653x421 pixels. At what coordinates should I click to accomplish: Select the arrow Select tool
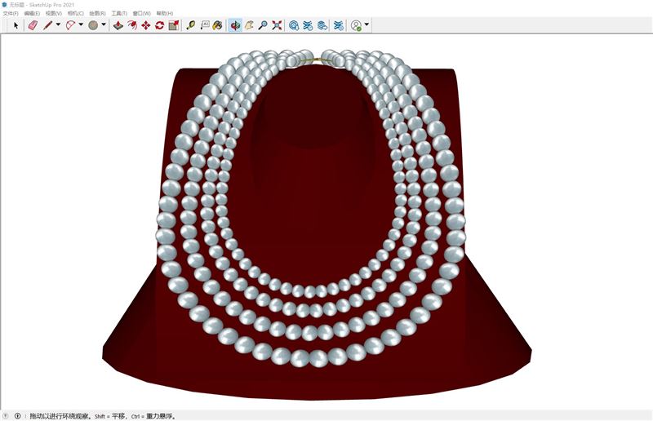[16, 25]
